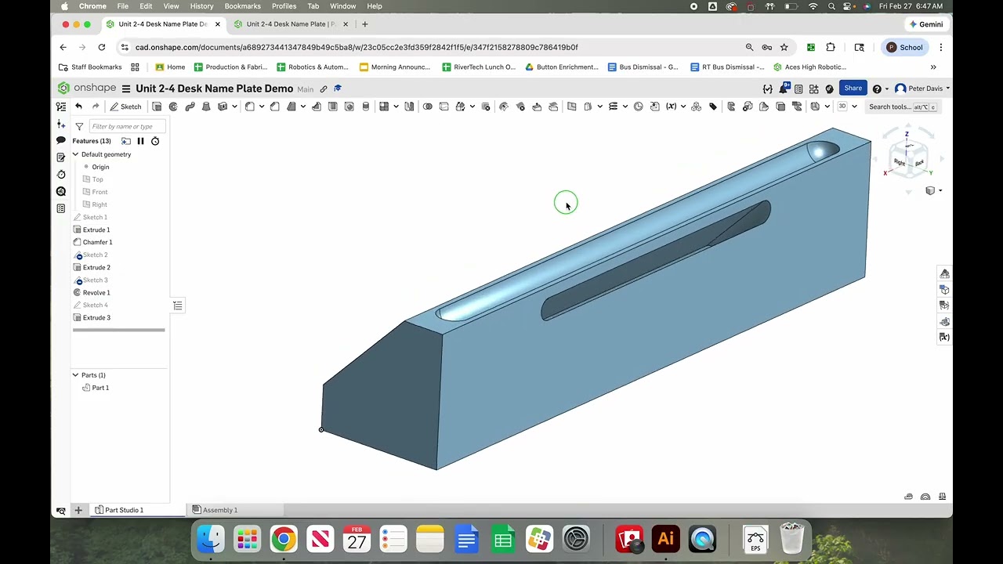Open the Comments panel icon
1003x564 pixels.
tap(61, 140)
